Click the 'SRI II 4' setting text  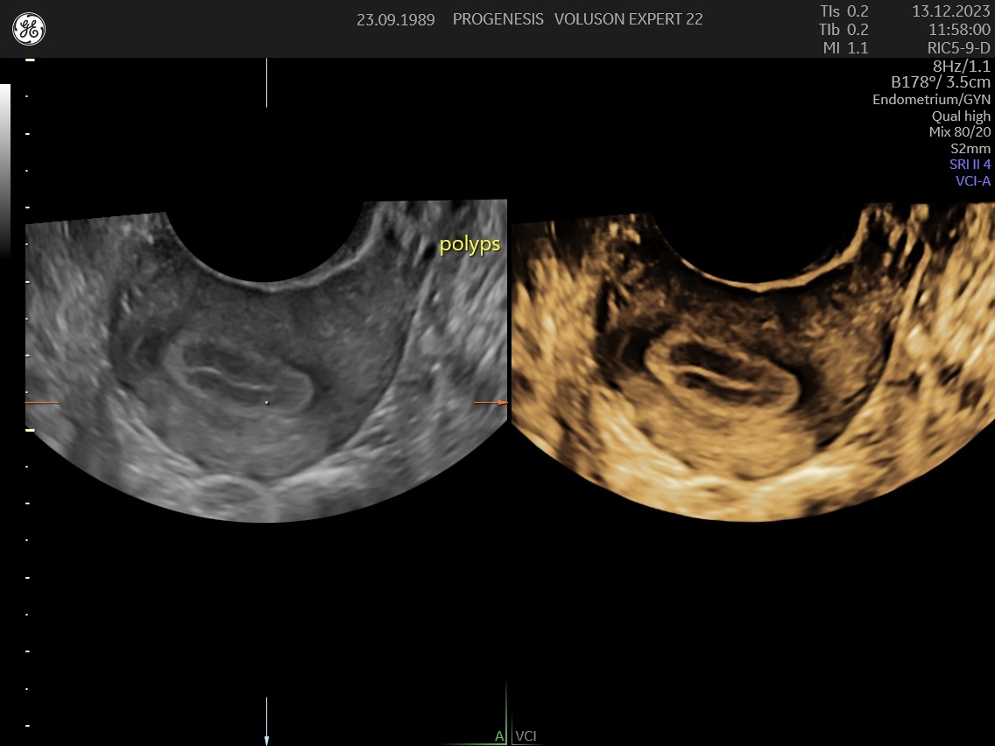point(970,165)
